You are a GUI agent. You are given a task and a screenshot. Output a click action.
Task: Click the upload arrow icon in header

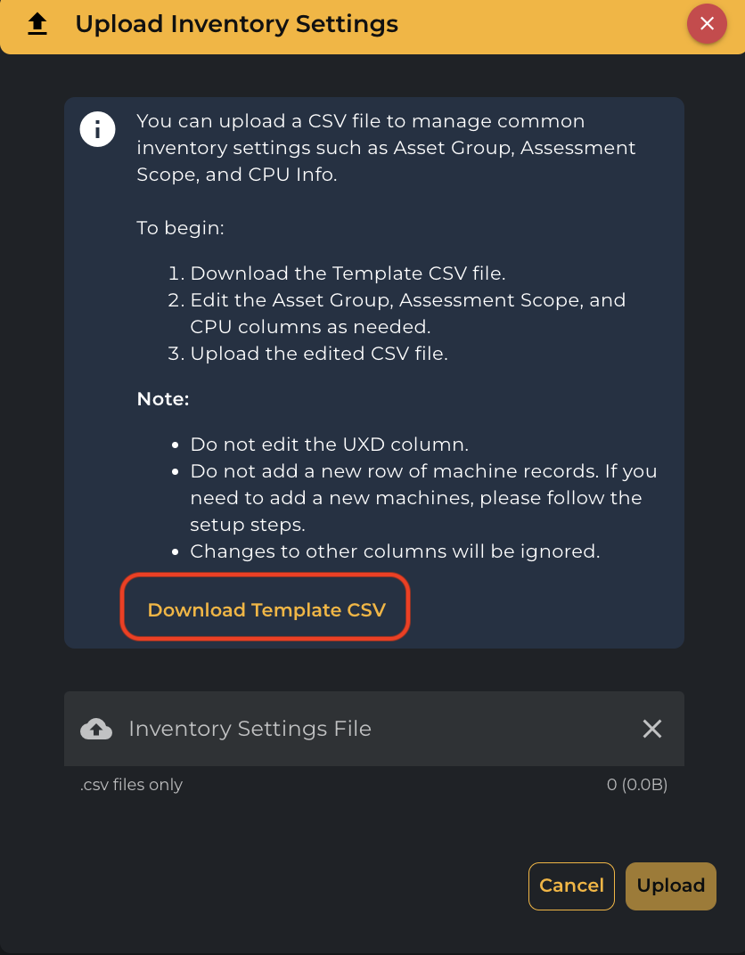coord(37,24)
